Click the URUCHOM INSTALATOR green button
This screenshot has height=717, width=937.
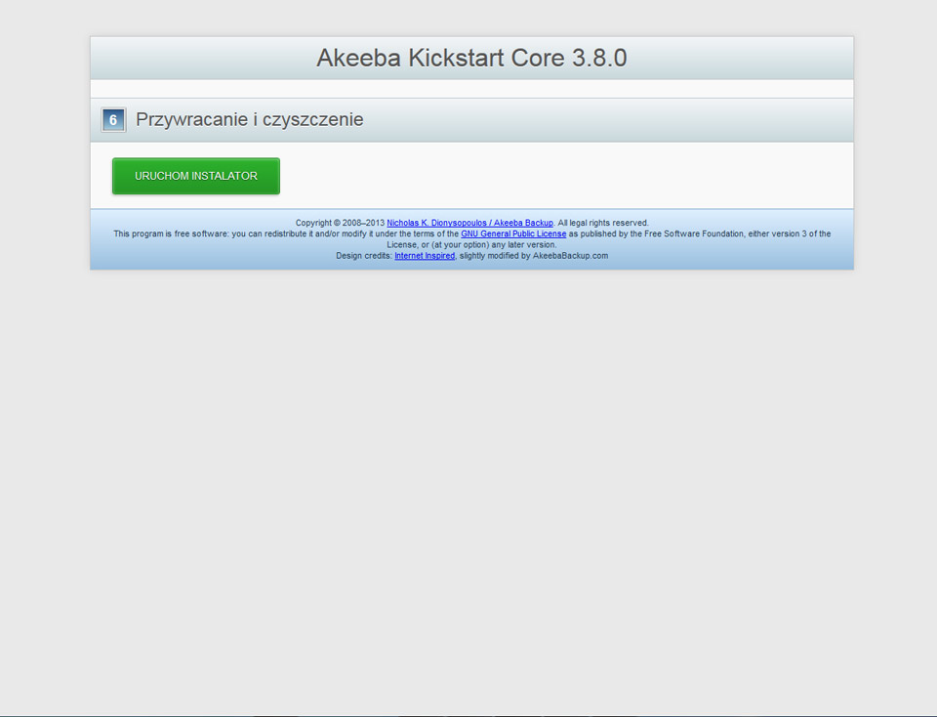[x=196, y=176]
